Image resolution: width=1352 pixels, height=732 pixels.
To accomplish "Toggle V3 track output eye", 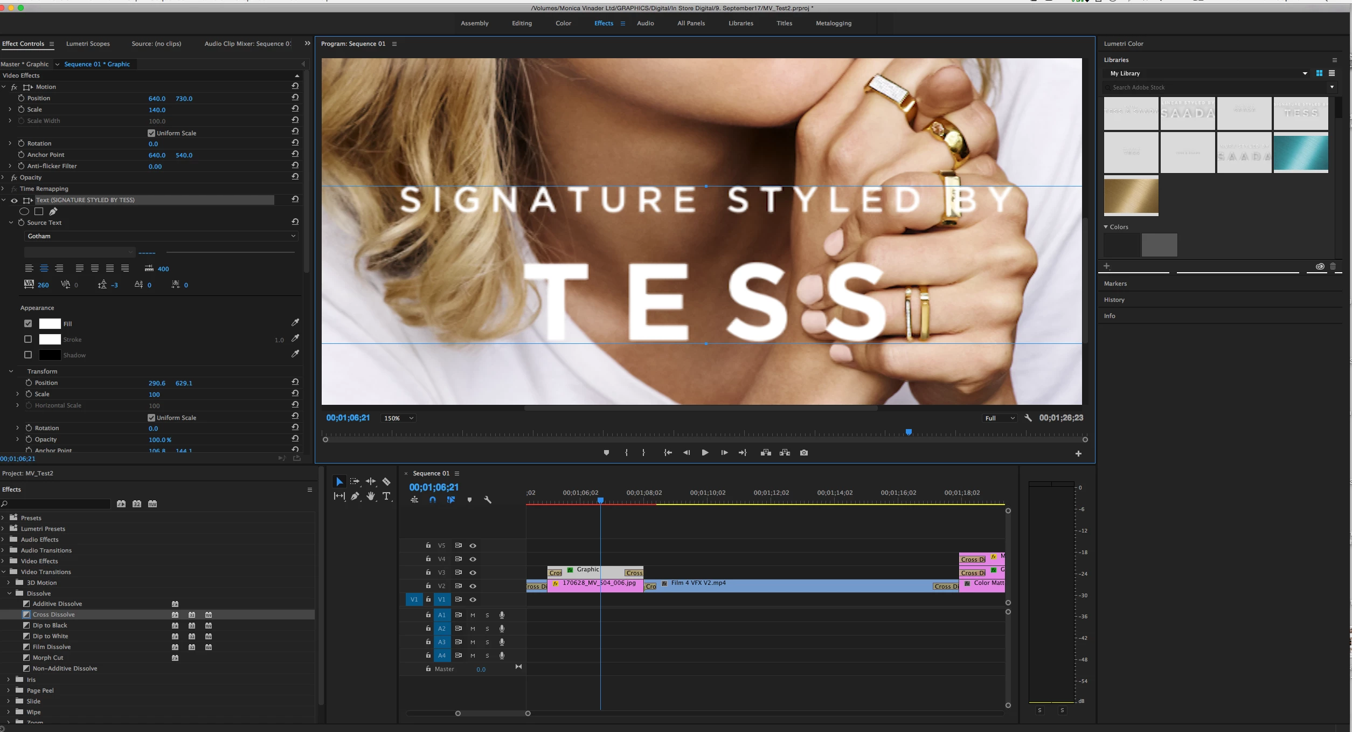I will coord(473,572).
